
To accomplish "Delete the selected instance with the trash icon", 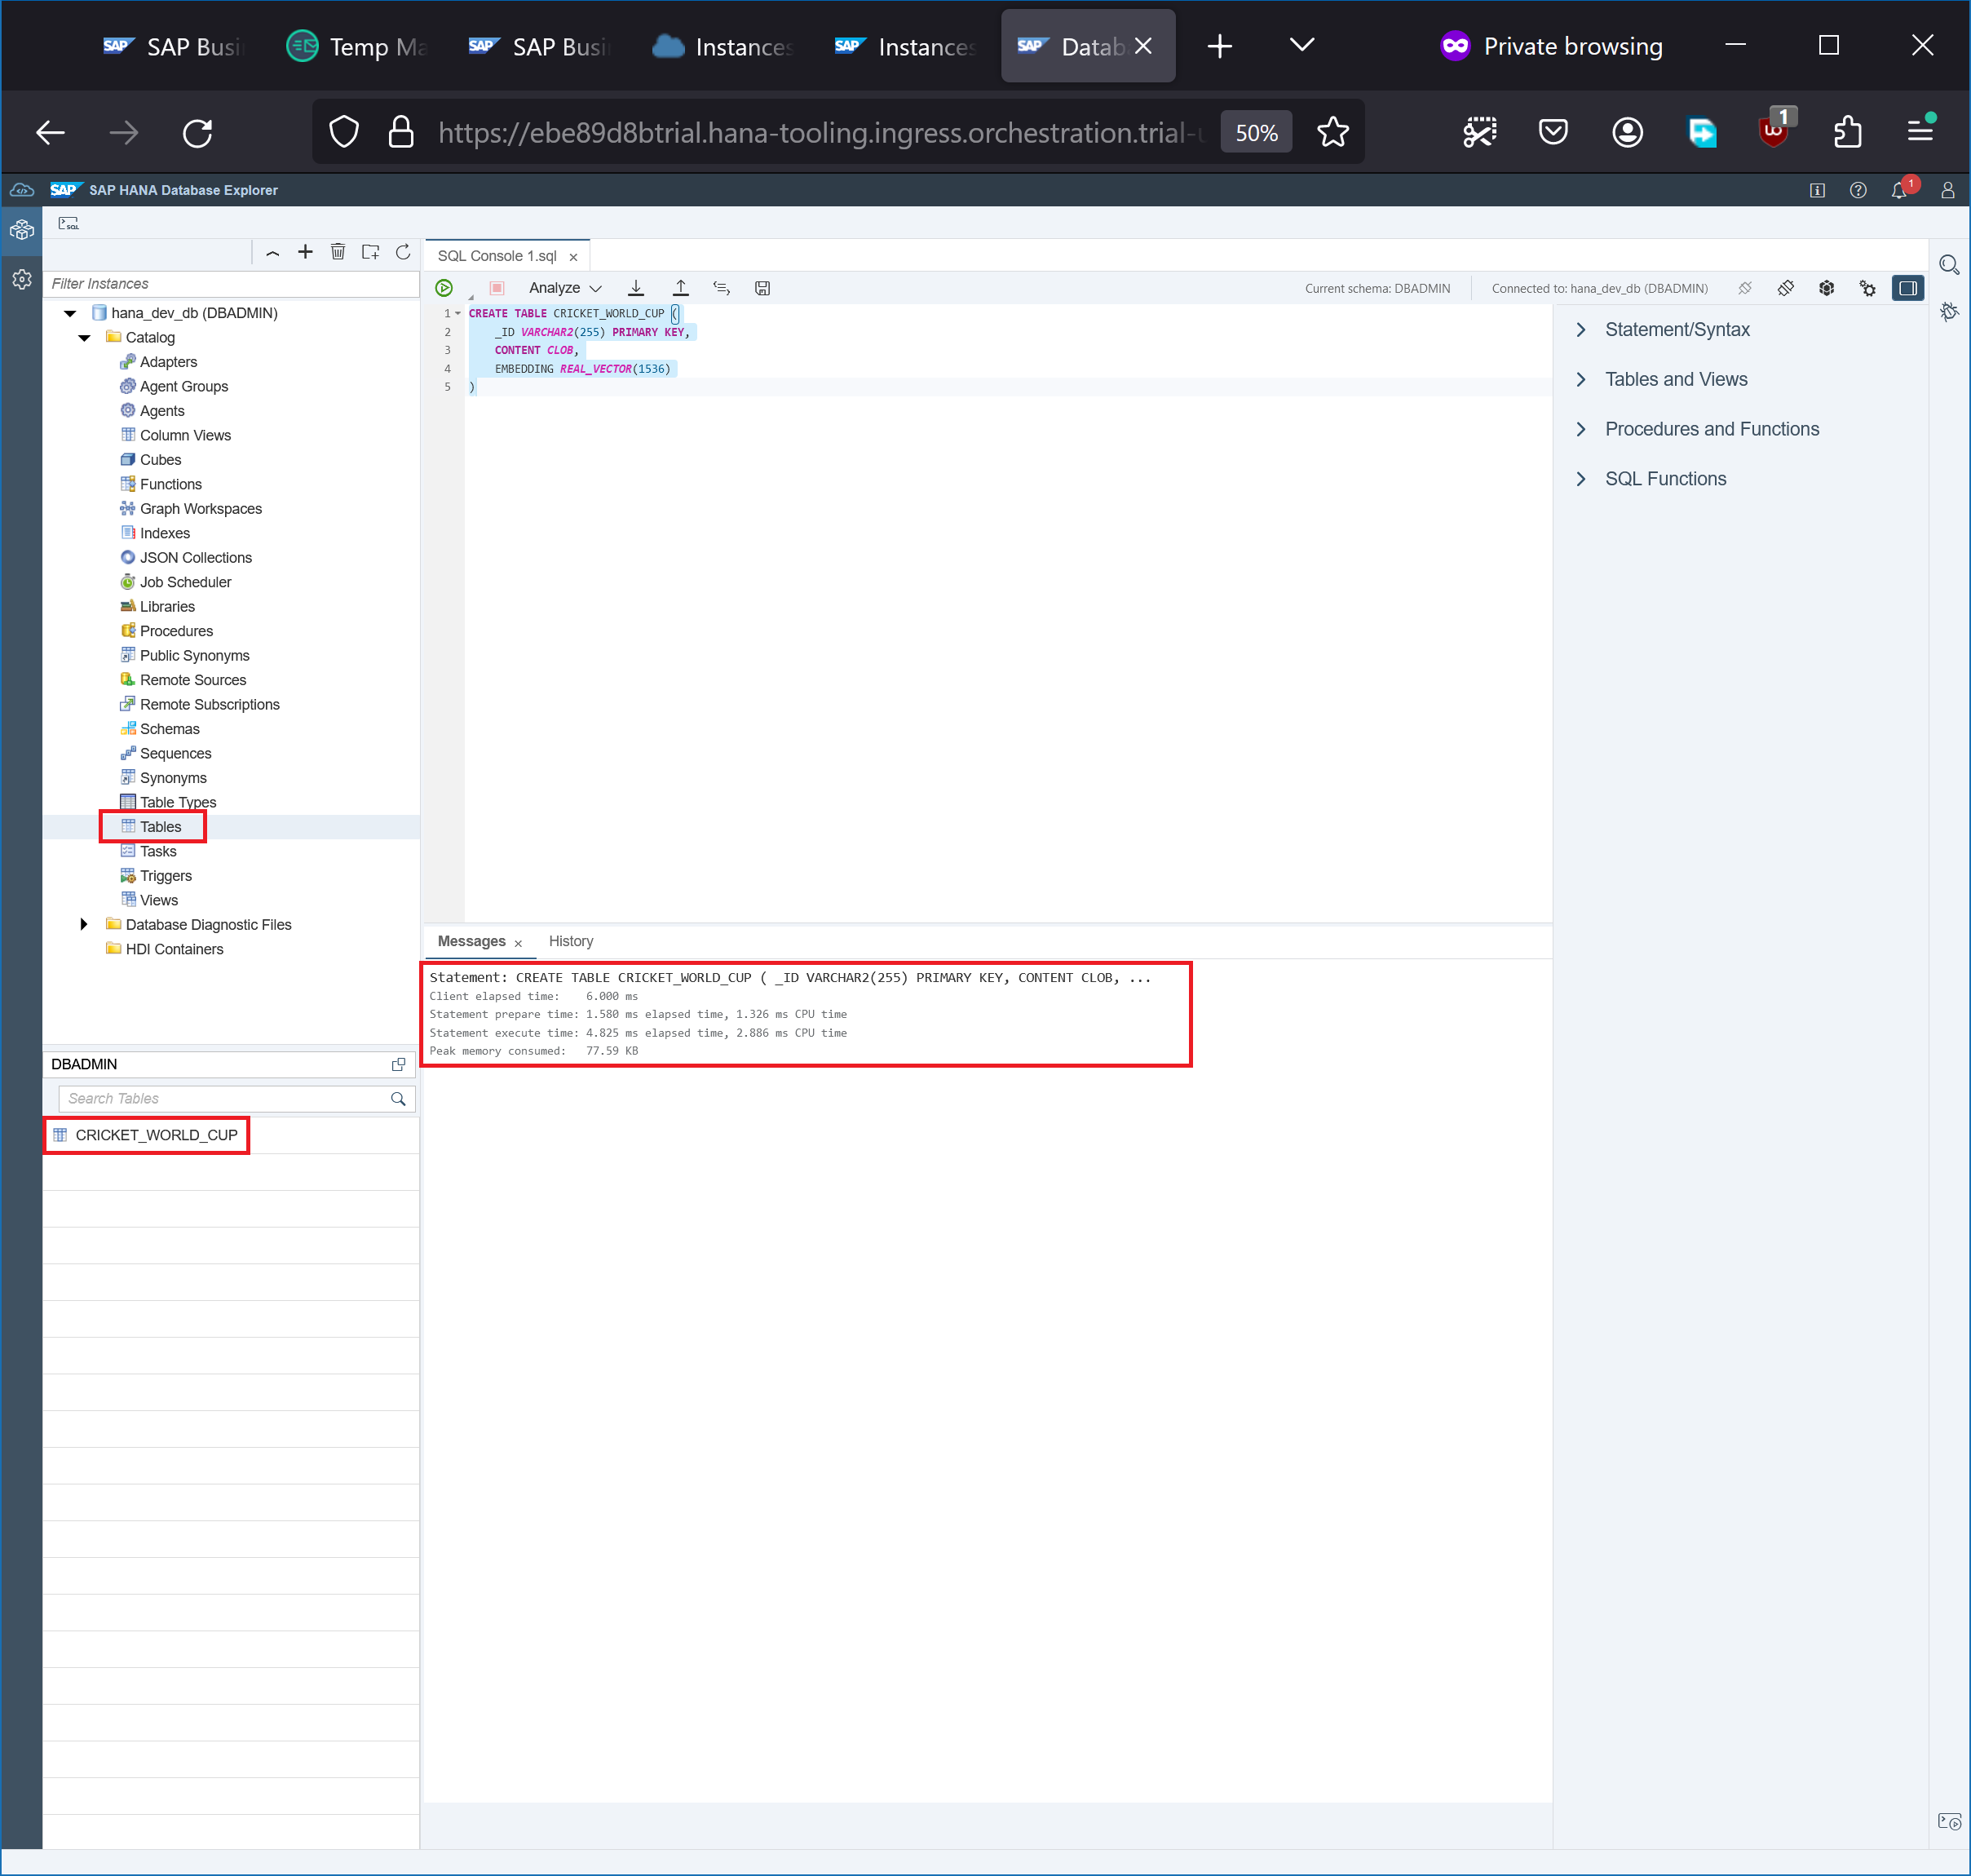I will click(338, 252).
